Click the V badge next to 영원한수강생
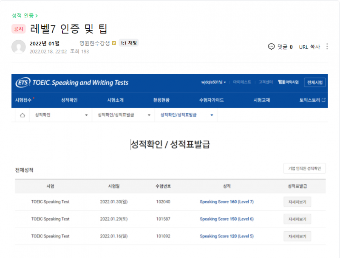 [114, 43]
